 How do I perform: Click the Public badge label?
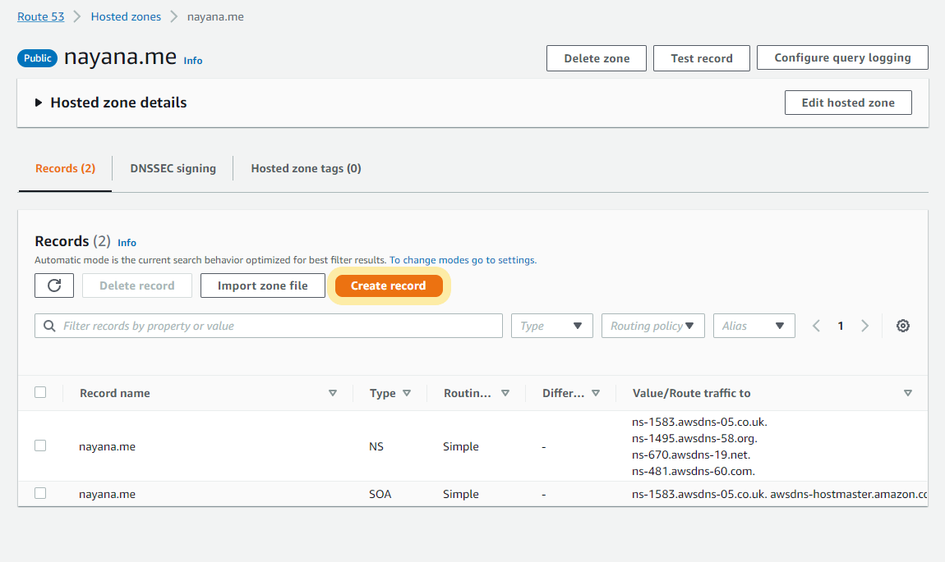click(x=37, y=57)
